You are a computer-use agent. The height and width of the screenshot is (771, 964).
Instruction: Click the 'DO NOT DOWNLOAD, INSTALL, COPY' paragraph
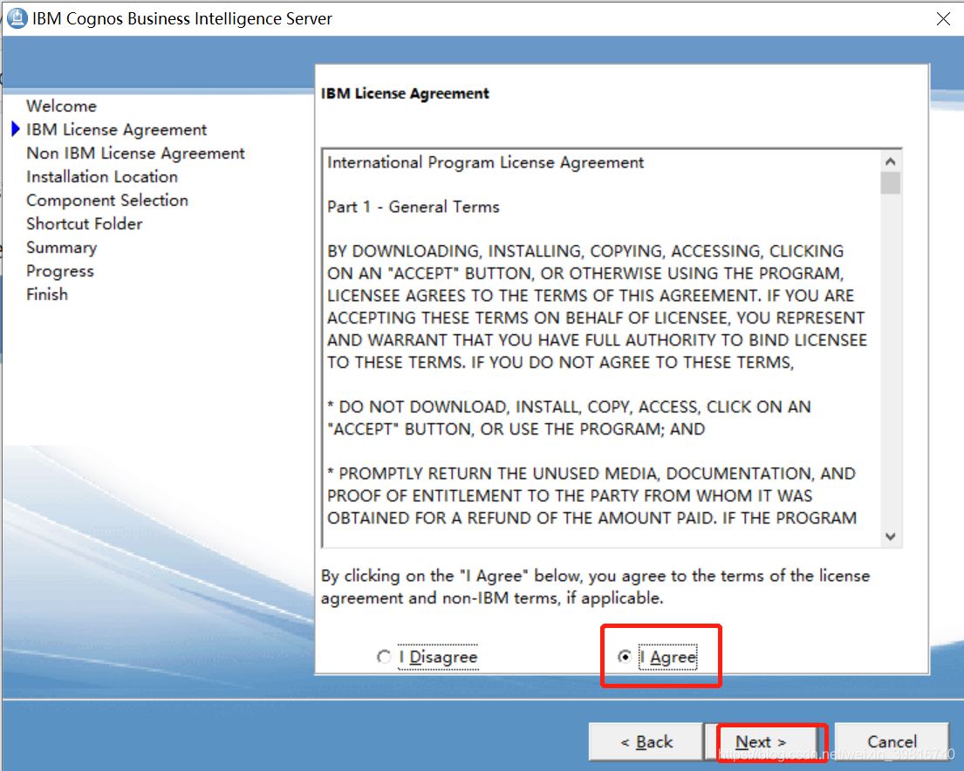[x=569, y=418]
